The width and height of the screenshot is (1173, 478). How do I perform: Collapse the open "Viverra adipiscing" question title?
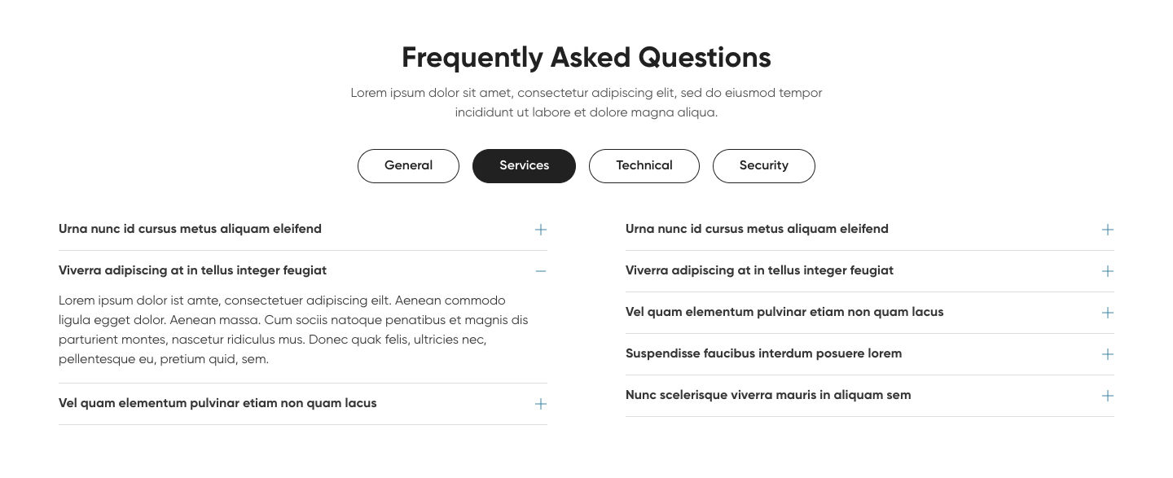pyautogui.click(x=192, y=271)
